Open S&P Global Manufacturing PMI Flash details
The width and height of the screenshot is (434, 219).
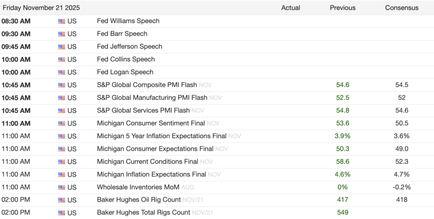pos(152,97)
